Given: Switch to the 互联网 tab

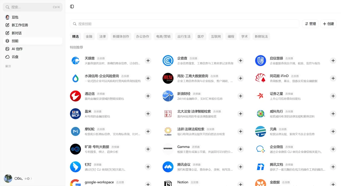Looking at the screenshot, I should click(216, 37).
